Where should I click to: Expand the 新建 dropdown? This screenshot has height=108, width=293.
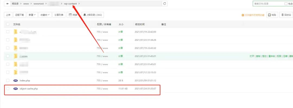(33, 15)
